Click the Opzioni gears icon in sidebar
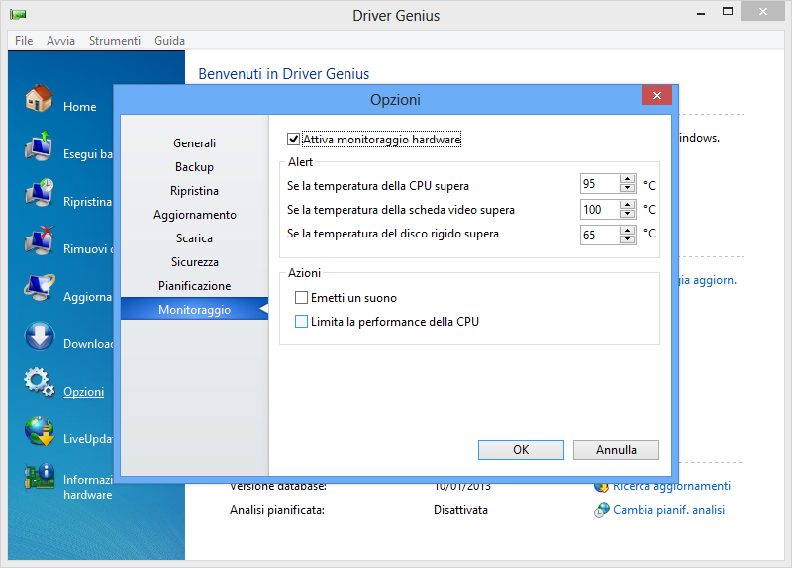 [39, 383]
